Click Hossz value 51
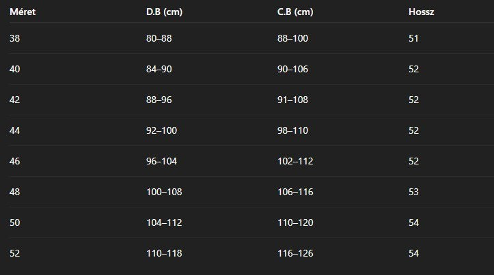 pos(413,38)
